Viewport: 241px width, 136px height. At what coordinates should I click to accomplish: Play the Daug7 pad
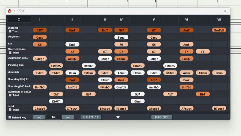154,59
